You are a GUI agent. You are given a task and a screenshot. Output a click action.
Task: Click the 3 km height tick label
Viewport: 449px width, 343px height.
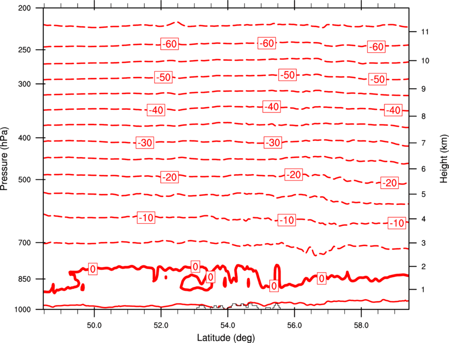[423, 243]
